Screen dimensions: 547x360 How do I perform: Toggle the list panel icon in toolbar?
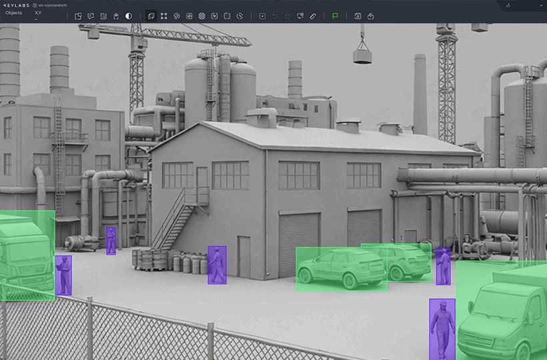click(103, 16)
